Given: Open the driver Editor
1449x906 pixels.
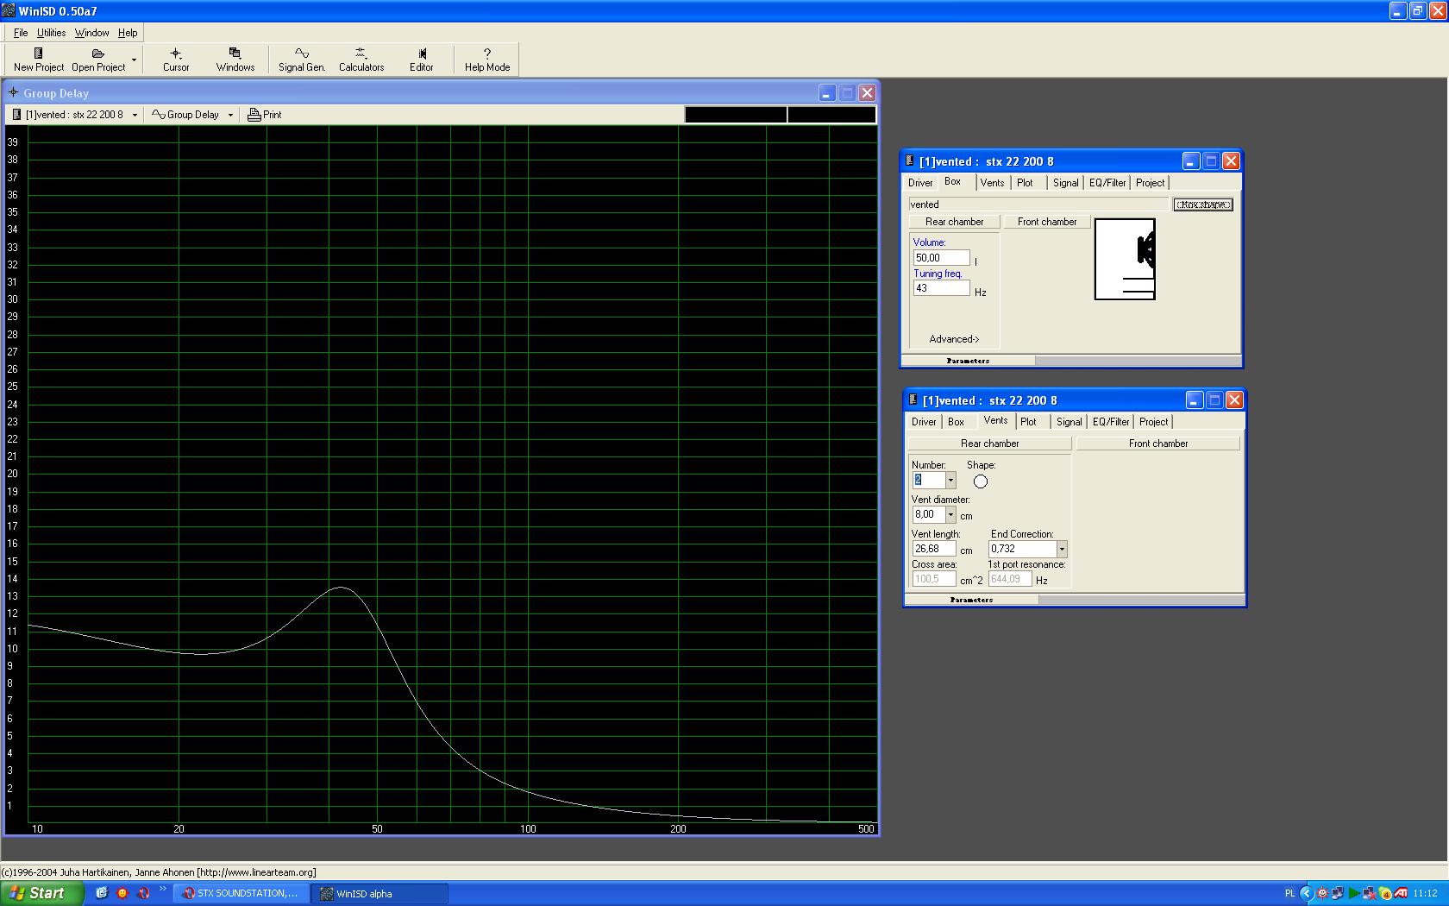Looking at the screenshot, I should pyautogui.click(x=422, y=59).
